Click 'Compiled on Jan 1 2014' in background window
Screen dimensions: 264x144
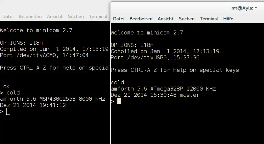tap(39, 49)
